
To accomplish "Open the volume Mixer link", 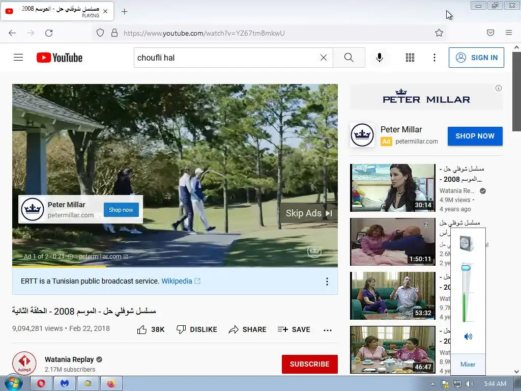I will (468, 365).
